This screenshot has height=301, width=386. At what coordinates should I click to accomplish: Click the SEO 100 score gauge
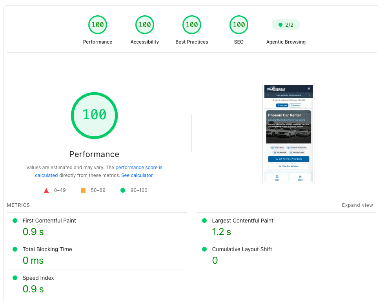click(239, 25)
